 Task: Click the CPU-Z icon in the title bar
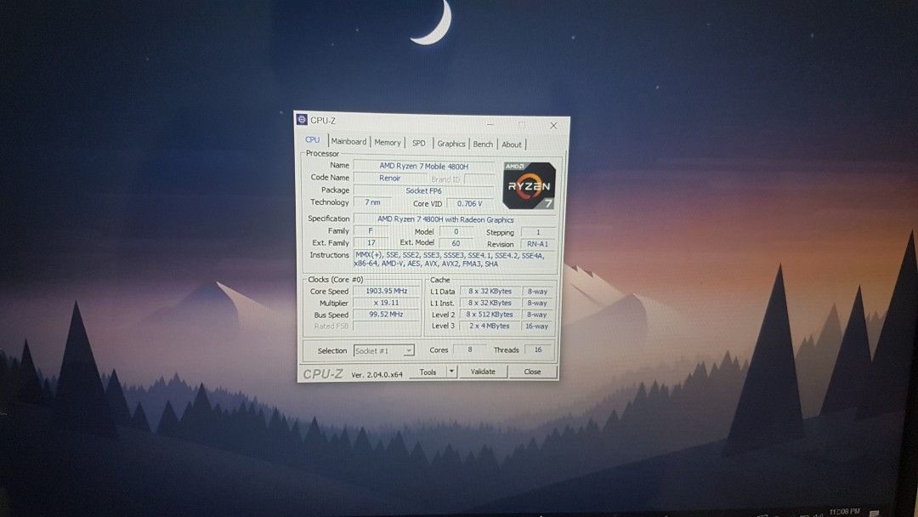305,121
